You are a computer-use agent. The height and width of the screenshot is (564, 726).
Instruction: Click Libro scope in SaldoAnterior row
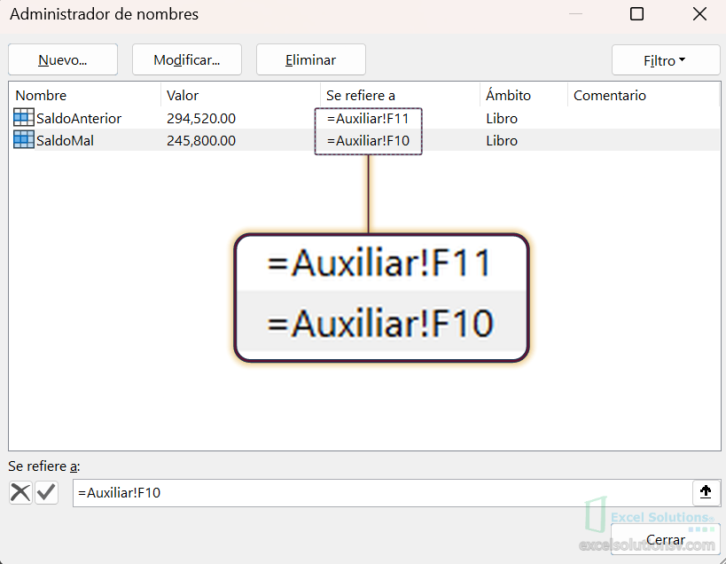pos(502,119)
